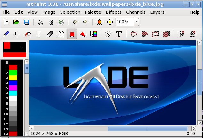Undo with the left arrow icon

(75, 22)
